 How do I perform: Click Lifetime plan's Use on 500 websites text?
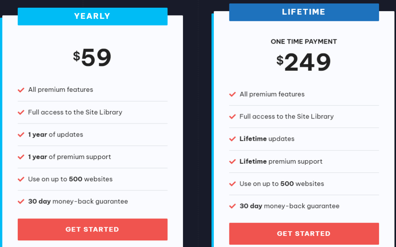pyautogui.click(x=282, y=184)
